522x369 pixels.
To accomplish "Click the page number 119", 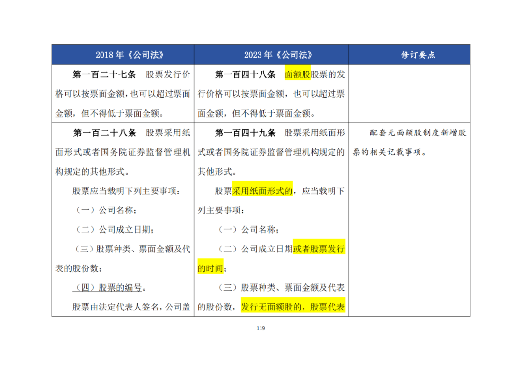I will (x=261, y=328).
